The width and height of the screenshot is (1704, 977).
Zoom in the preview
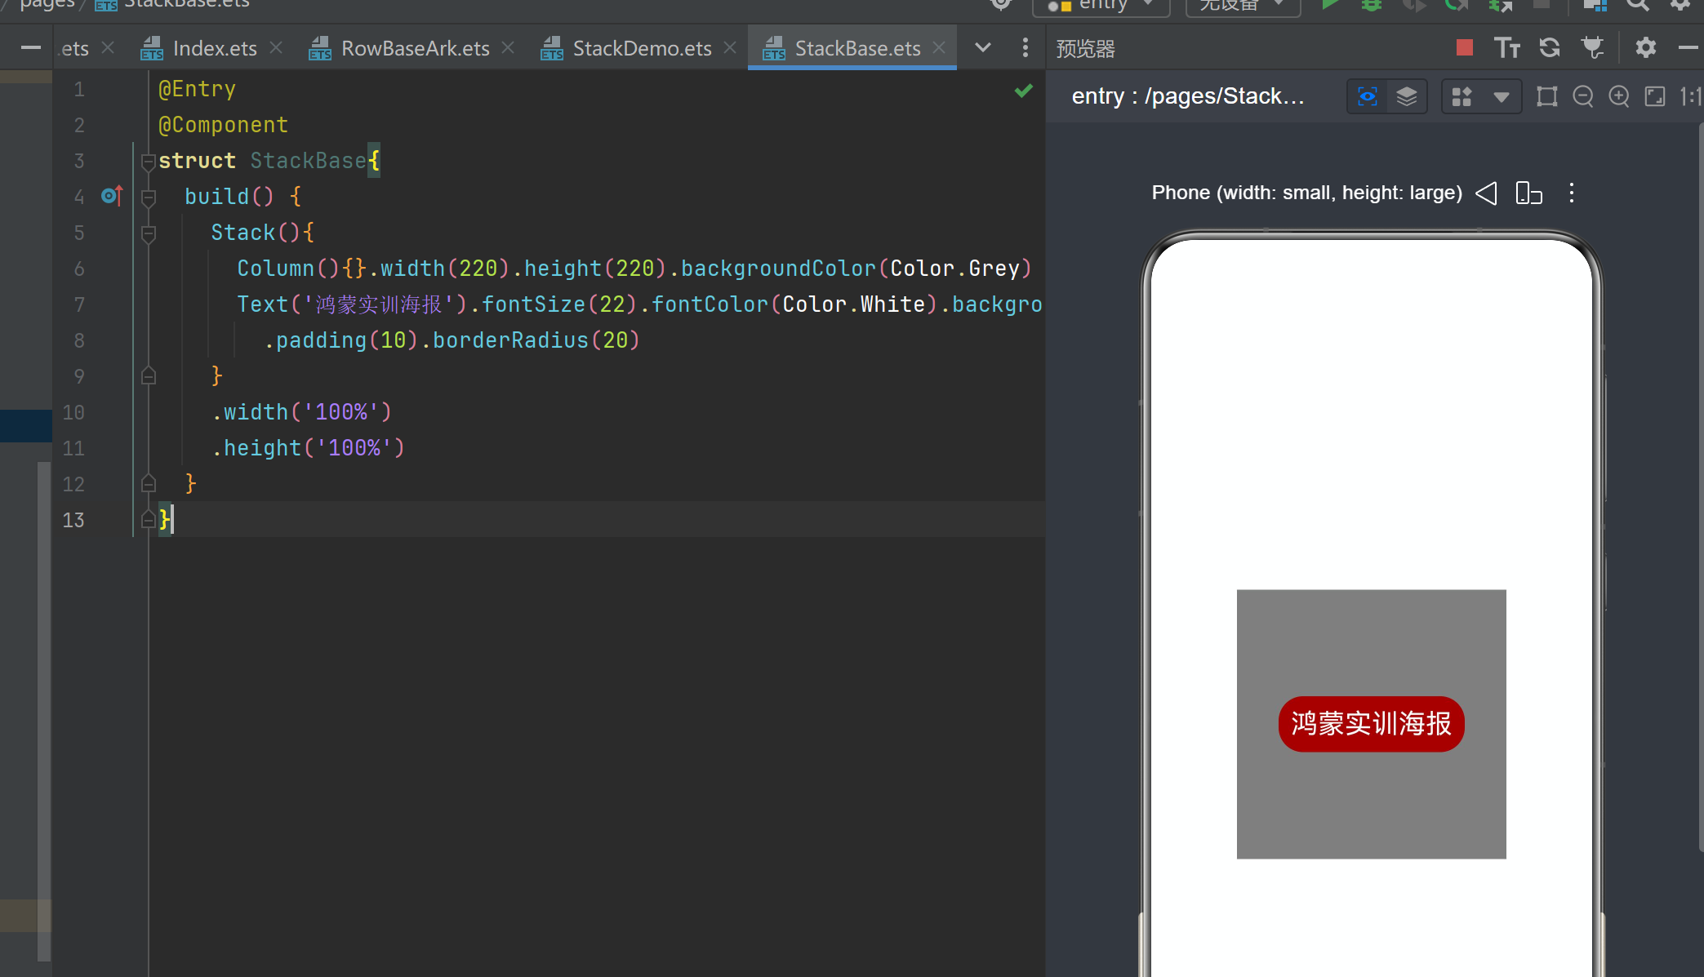[x=1619, y=96]
